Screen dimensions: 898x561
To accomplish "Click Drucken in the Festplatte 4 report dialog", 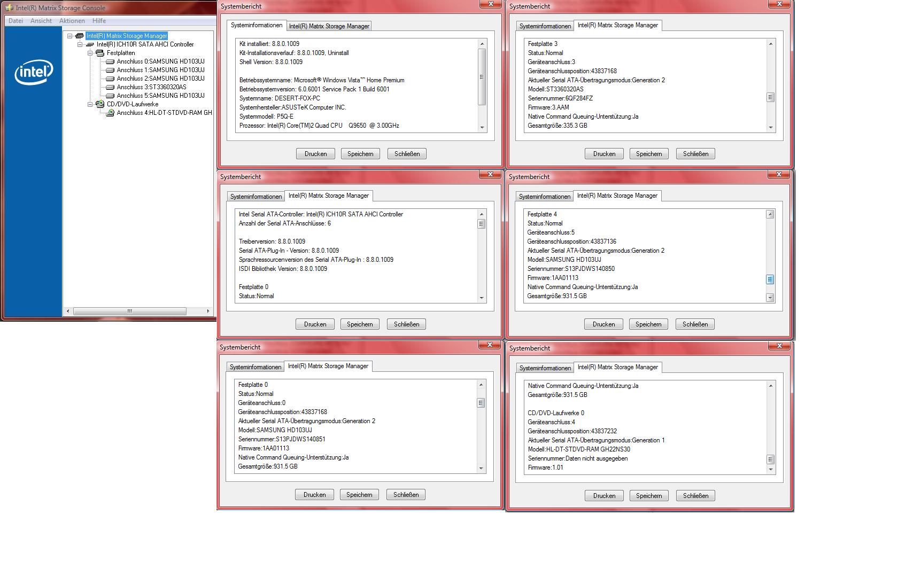I will click(x=603, y=324).
